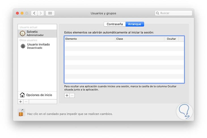Sort by the Clase column header
The height and width of the screenshot is (138, 207).
tap(140, 39)
